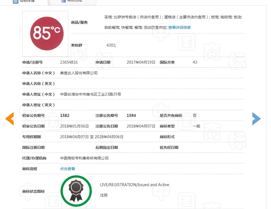The image size is (271, 209).
Task: Go to previous trademark with orange arrow
Action: 10,119
